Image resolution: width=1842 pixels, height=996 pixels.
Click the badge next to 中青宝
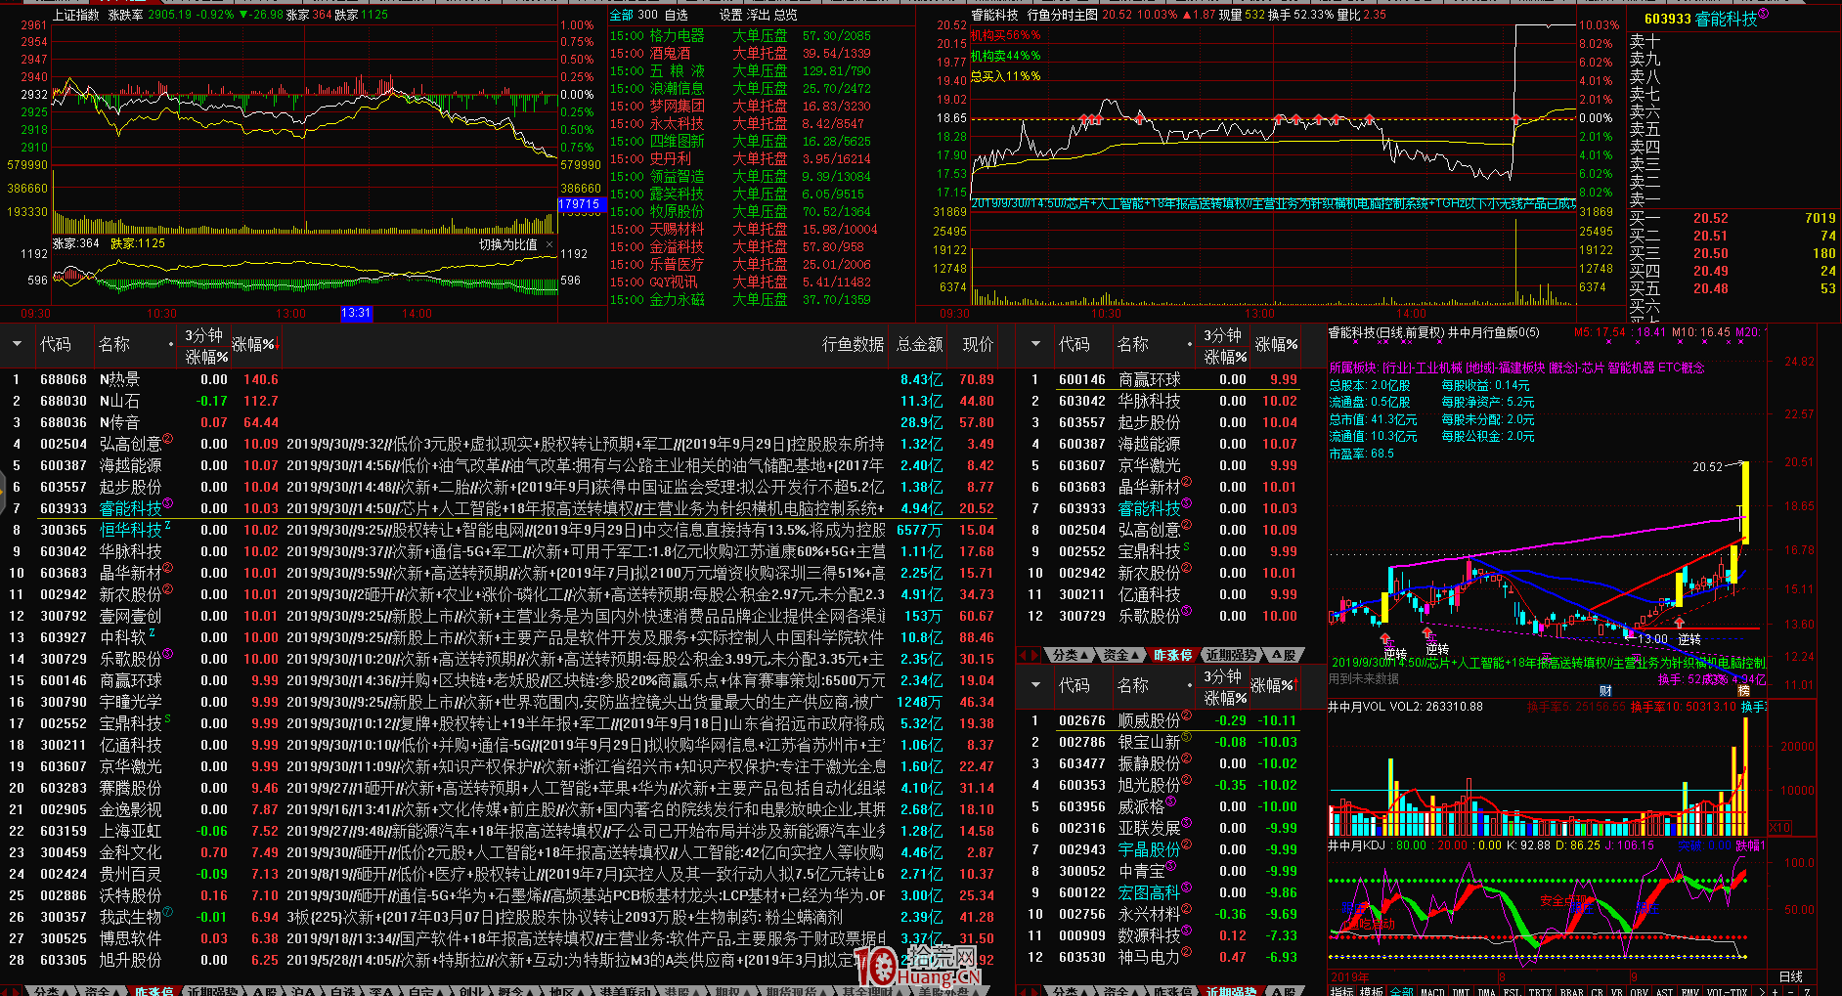click(1170, 866)
